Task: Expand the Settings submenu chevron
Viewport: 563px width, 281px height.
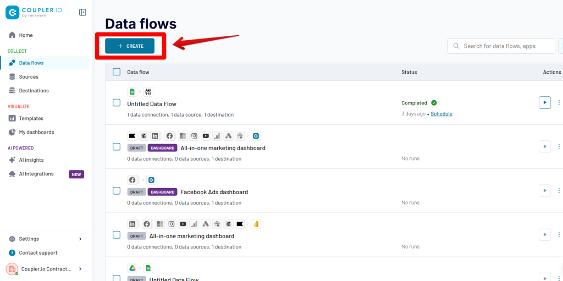Action: [80, 239]
